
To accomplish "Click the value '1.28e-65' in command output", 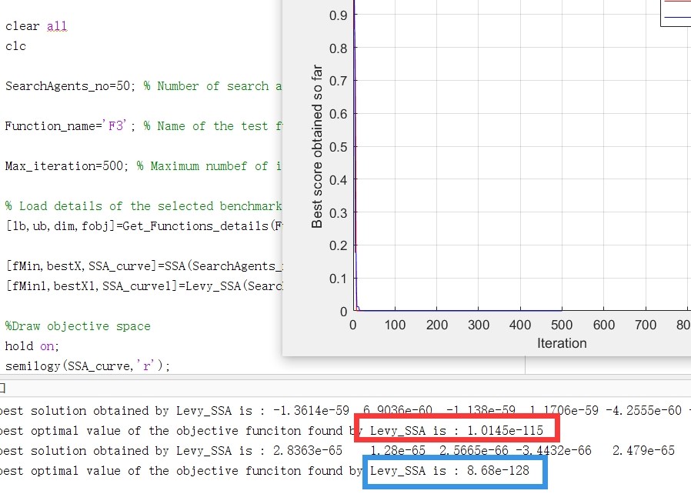I will pyautogui.click(x=398, y=450).
